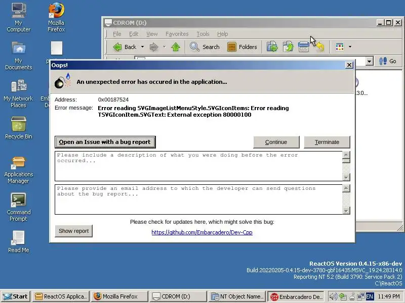Image resolution: width=405 pixels, height=303 pixels.
Task: Open the Favorites menu in CDROM window
Action: (x=177, y=34)
